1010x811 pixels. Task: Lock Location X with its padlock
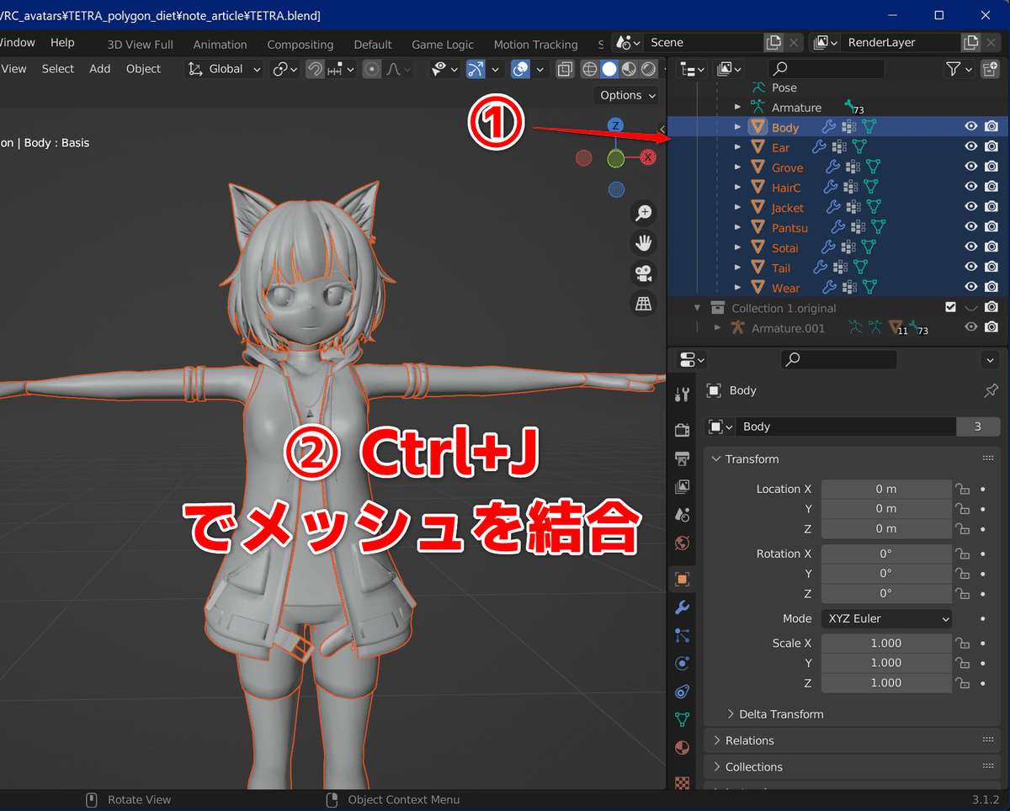tap(962, 489)
